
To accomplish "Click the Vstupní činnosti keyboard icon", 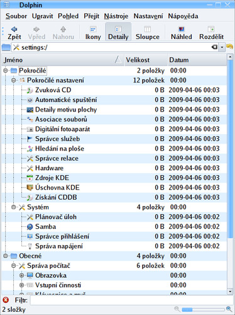I will tap(30, 285).
